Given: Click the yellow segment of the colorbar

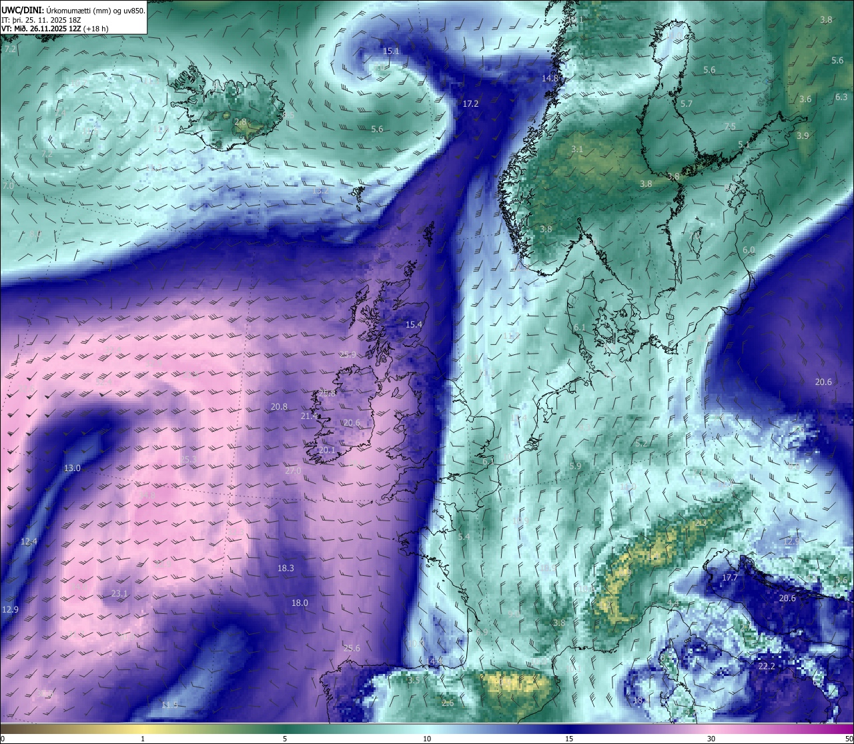Looking at the screenshot, I should (143, 729).
